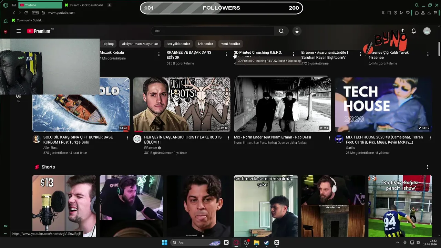Open the Norm Ender black-and-white mix thumbnail
Screen dimensions: 441x248
pyautogui.click(x=283, y=105)
